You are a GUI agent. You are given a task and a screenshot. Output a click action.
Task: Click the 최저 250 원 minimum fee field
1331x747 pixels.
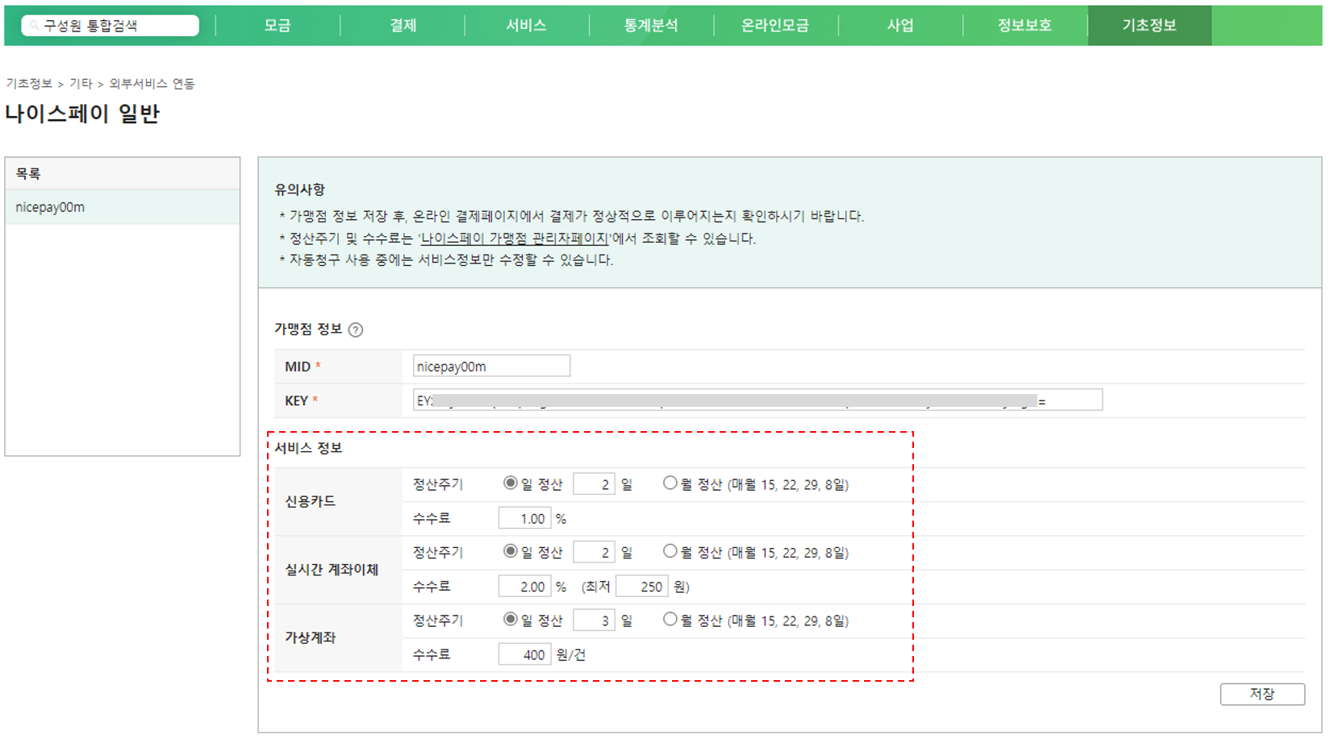point(642,587)
